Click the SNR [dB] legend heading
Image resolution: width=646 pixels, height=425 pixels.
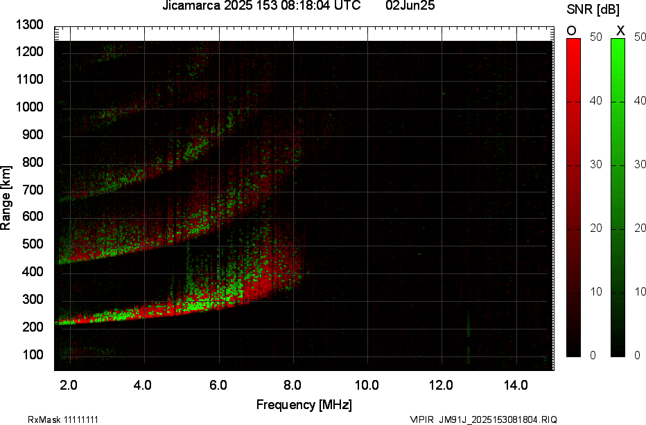(x=593, y=10)
